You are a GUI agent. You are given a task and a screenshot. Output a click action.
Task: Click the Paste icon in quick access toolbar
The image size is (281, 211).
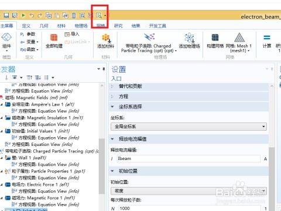point(57,15)
